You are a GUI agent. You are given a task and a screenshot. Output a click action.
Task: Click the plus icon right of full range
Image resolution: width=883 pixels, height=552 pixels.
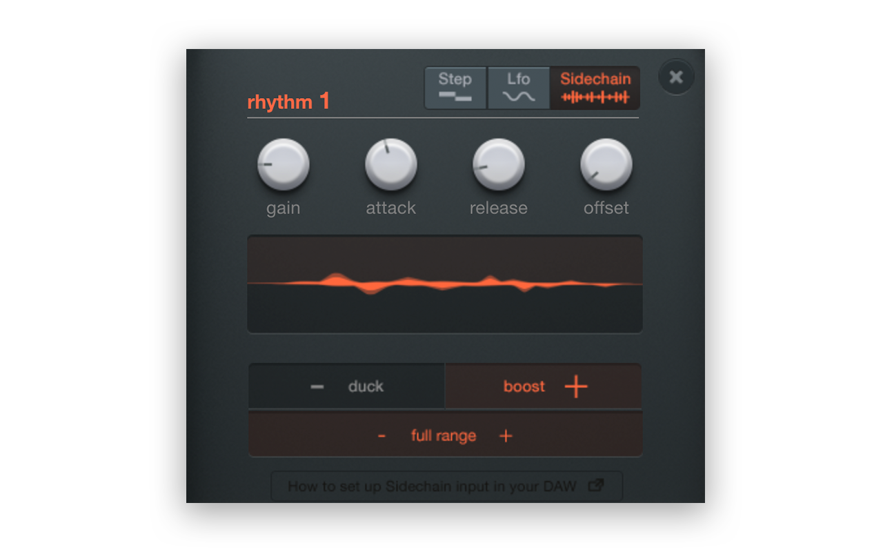[x=506, y=436]
